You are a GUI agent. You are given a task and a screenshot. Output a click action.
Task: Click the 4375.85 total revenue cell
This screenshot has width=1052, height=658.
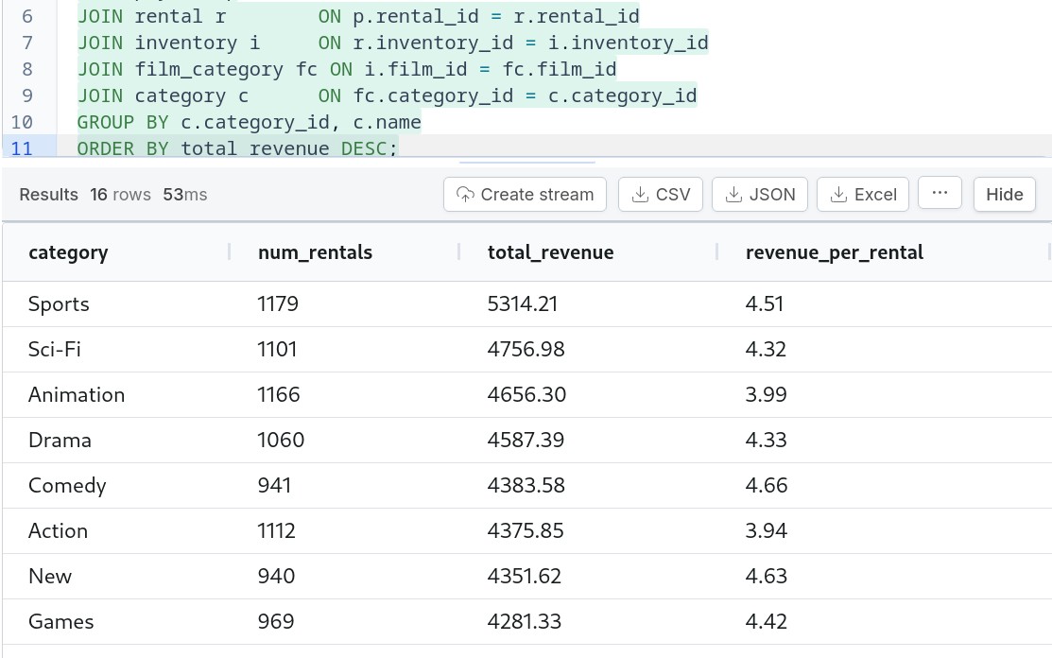(526, 530)
